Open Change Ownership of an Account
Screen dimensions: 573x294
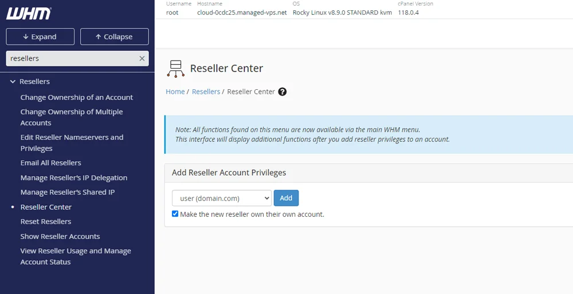coord(77,97)
